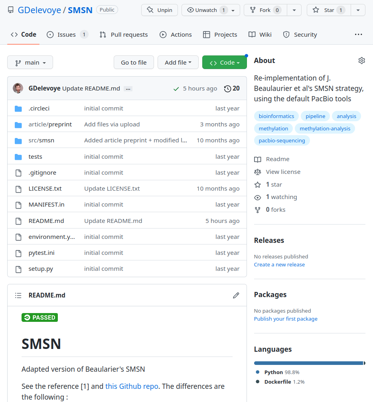Click the src/smsn folder icon
Viewport: 373px width, 402px height.
(18, 141)
